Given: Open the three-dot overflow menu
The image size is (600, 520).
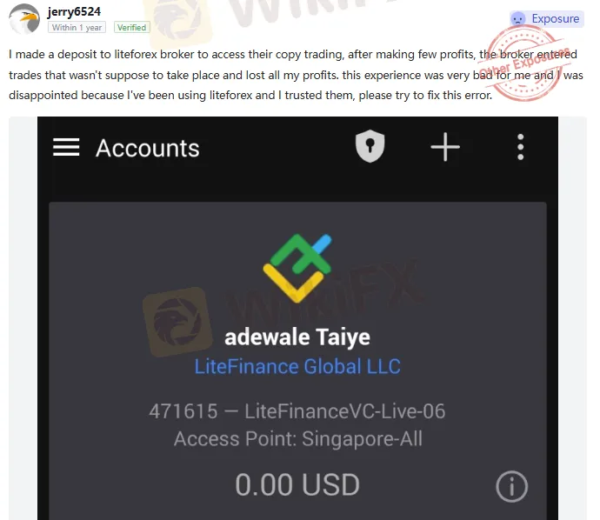Looking at the screenshot, I should click(x=520, y=147).
